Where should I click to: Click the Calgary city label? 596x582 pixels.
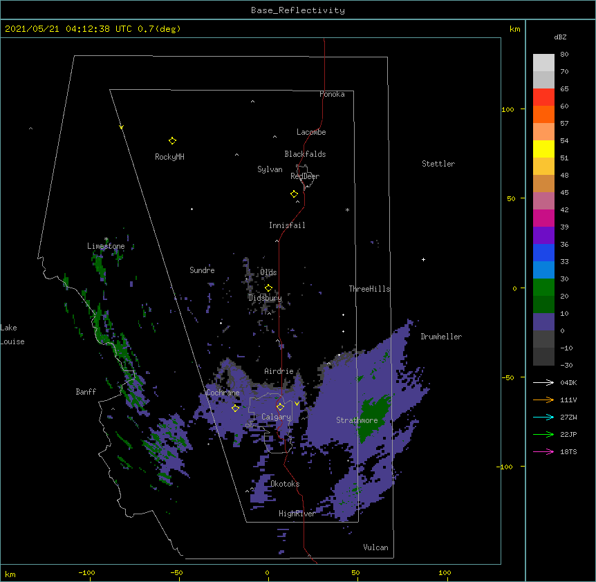(x=277, y=417)
